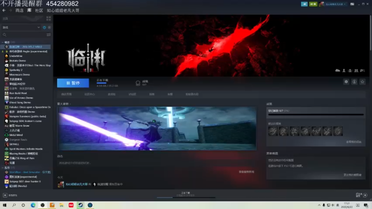Open the game settings gear icon
The image size is (372, 209).
click(x=346, y=82)
